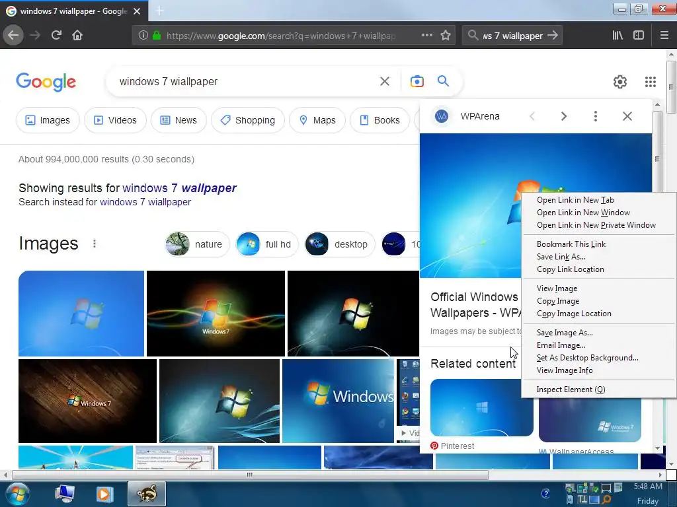Go to the next image in the preview panel

(563, 116)
